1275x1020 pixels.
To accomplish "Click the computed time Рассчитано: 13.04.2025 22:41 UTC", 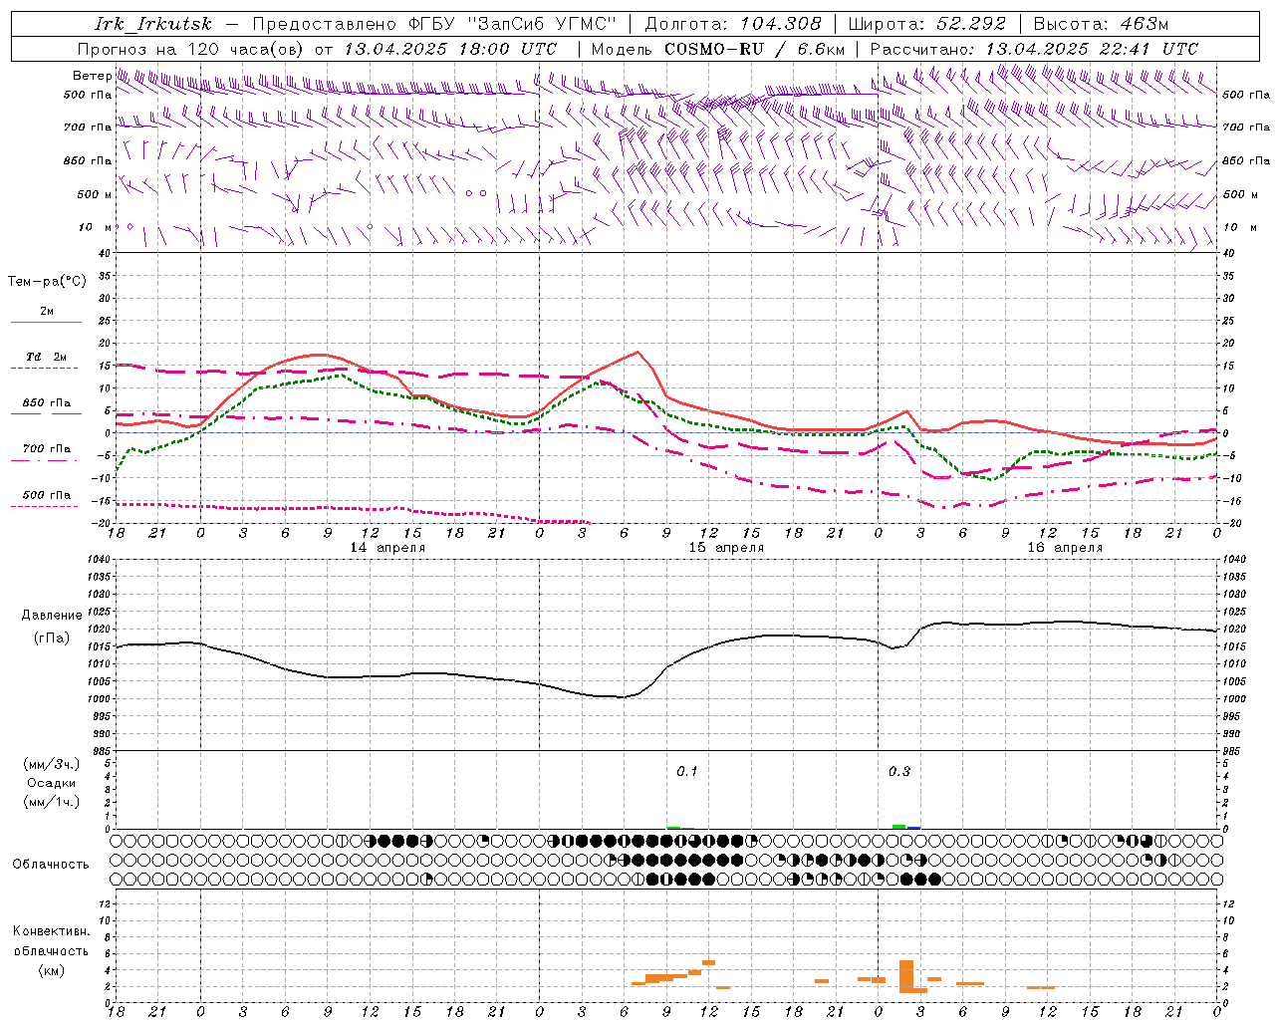I will (x=1034, y=49).
